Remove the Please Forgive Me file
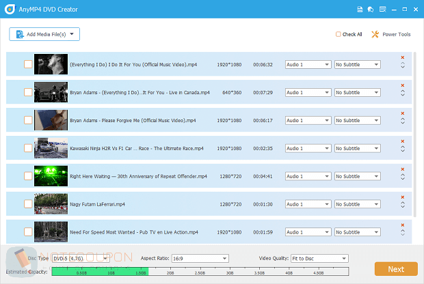This screenshot has width=424, height=284. tap(402, 113)
